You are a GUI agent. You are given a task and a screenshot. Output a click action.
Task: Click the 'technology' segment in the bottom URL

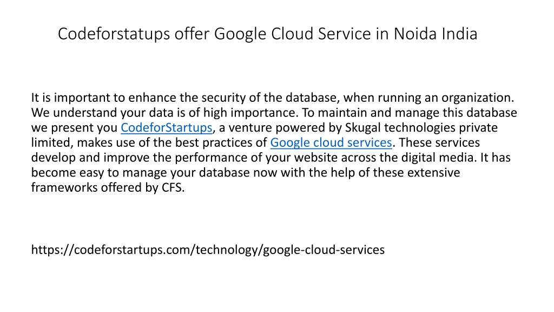(227, 250)
